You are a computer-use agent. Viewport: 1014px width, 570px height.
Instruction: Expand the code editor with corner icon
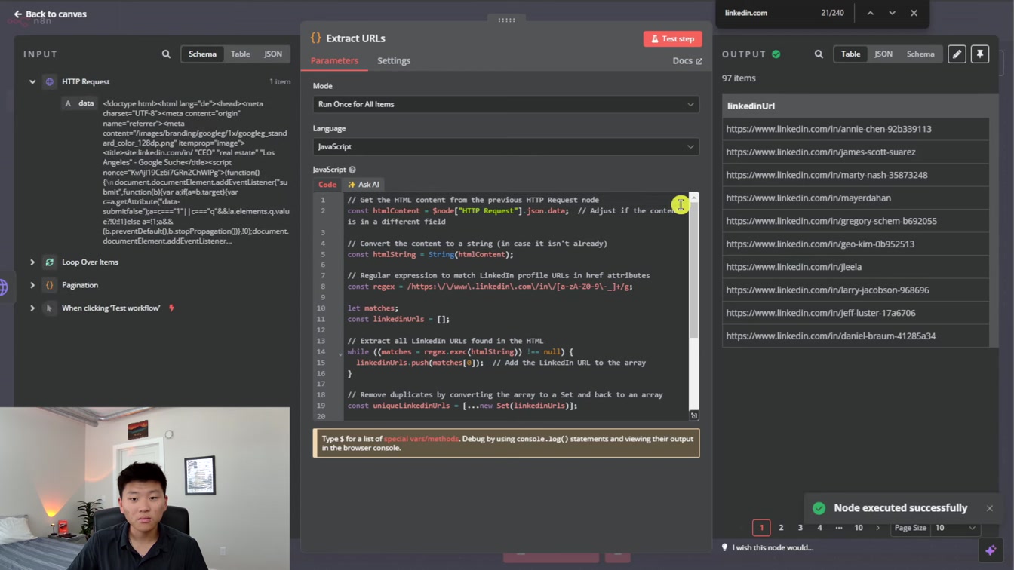[694, 415]
